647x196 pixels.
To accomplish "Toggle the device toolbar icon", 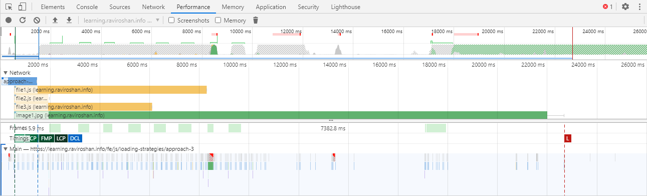I will pos(22,7).
